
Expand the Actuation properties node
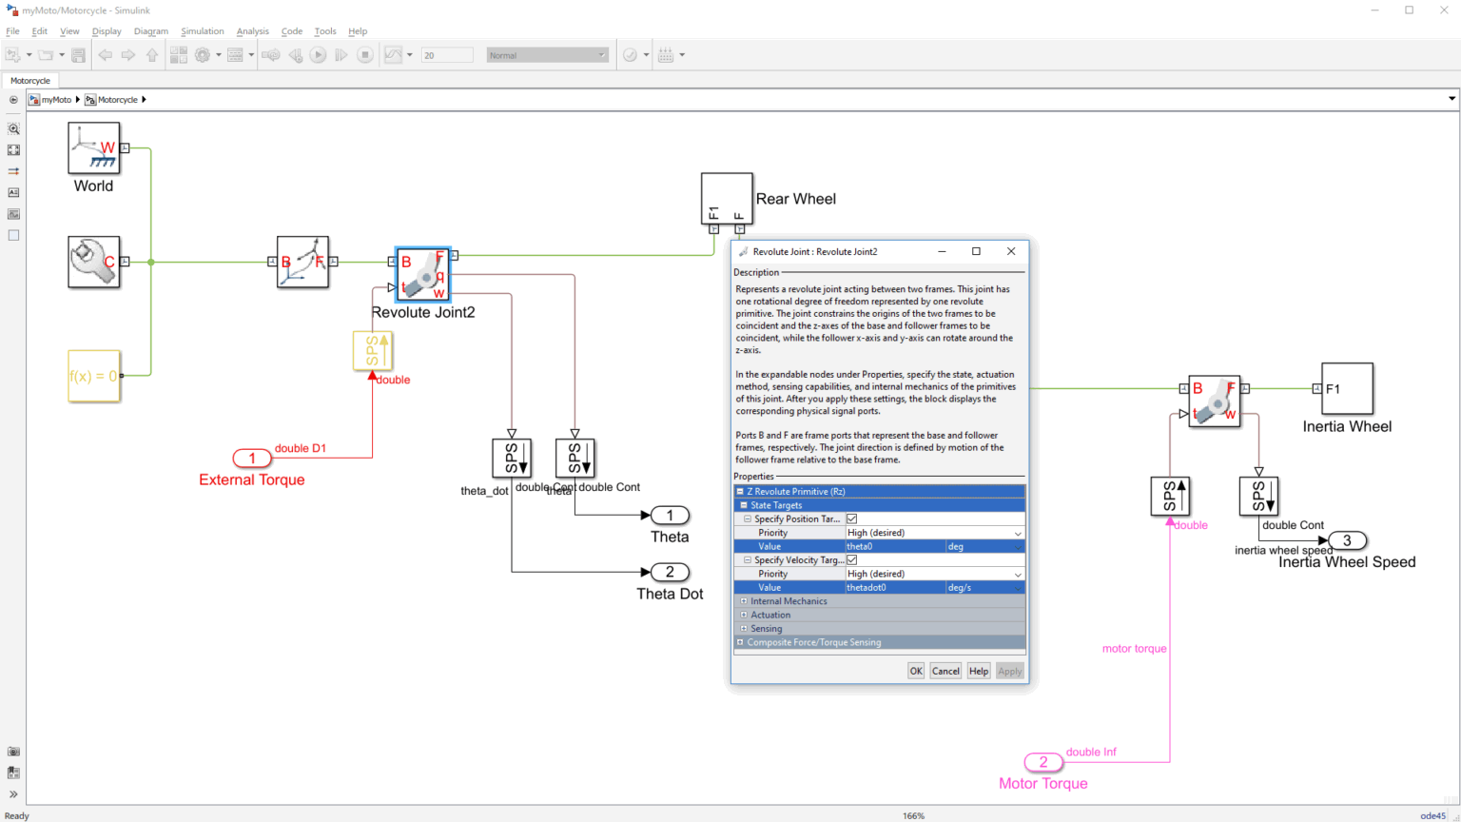tap(744, 616)
